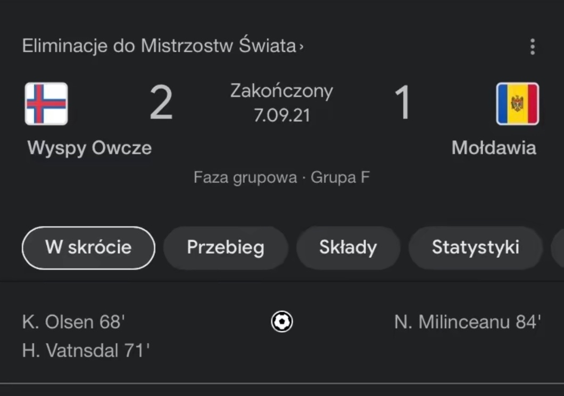Select the W skrócie tab
Viewport: 564px width, 396px height.
point(88,248)
